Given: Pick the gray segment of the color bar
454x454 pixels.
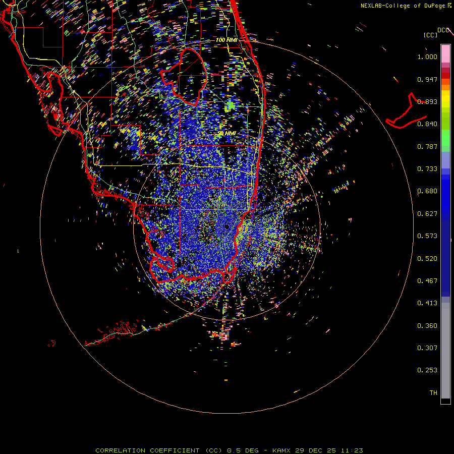Looking at the screenshot, I should 445,351.
